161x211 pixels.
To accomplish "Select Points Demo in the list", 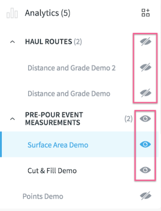I will [x=43, y=196].
